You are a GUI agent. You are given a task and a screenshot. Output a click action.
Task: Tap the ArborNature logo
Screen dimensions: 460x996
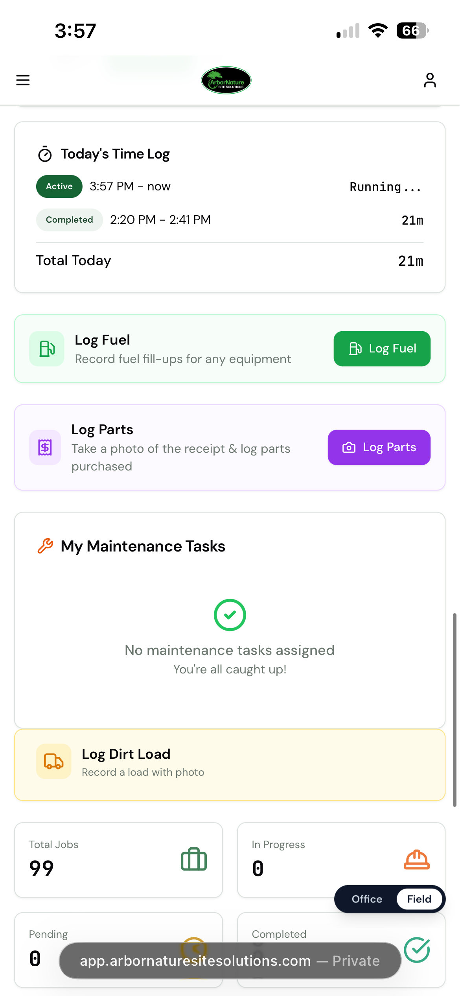click(226, 80)
